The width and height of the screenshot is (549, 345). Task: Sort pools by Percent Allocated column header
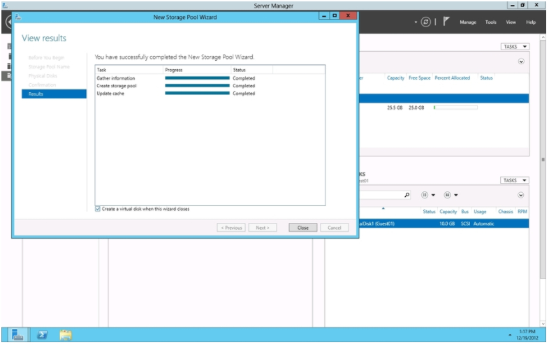[x=453, y=78]
